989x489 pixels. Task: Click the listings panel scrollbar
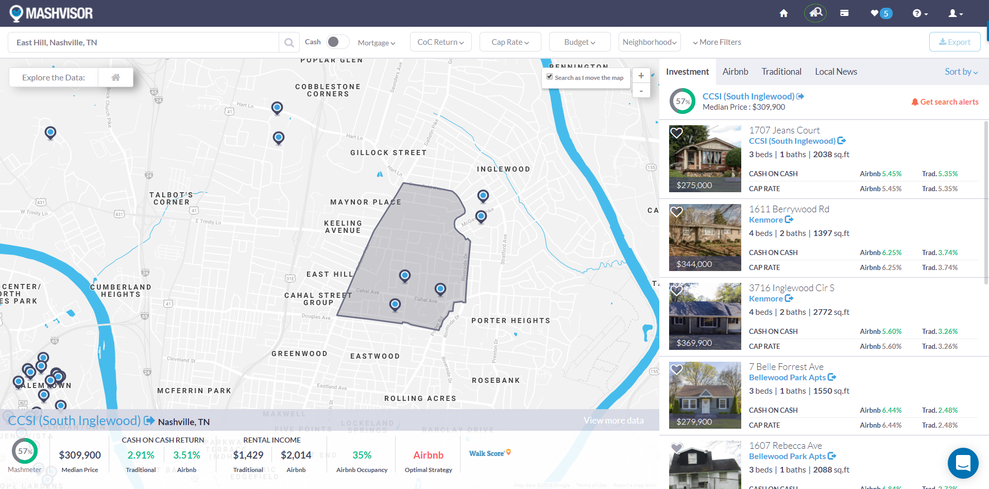pyautogui.click(x=986, y=202)
